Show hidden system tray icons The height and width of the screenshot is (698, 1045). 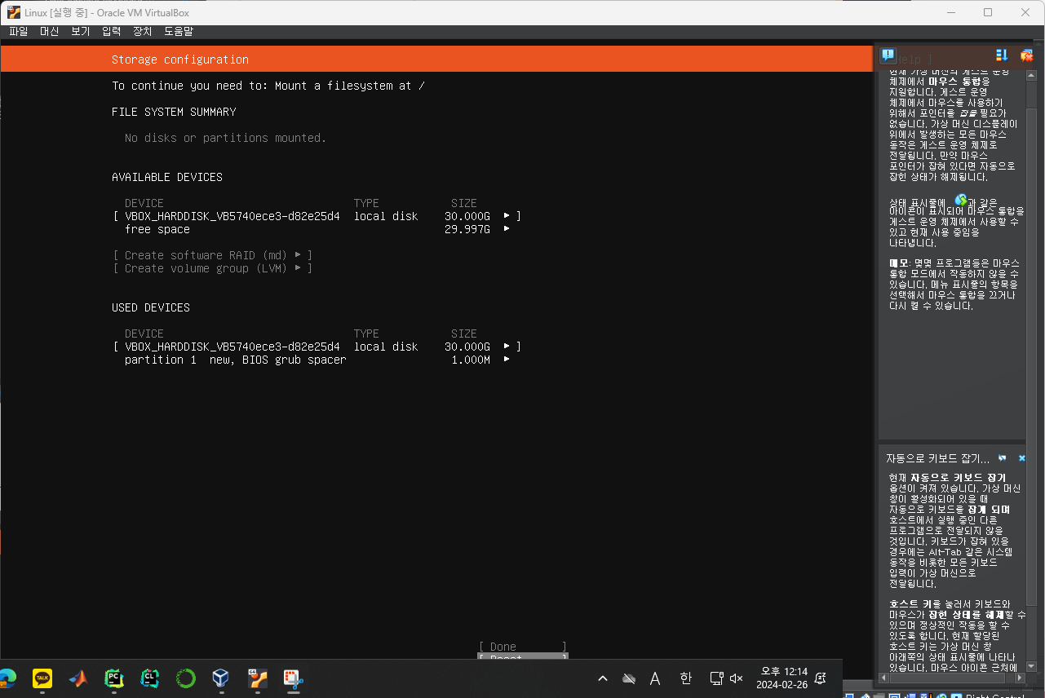click(x=603, y=678)
